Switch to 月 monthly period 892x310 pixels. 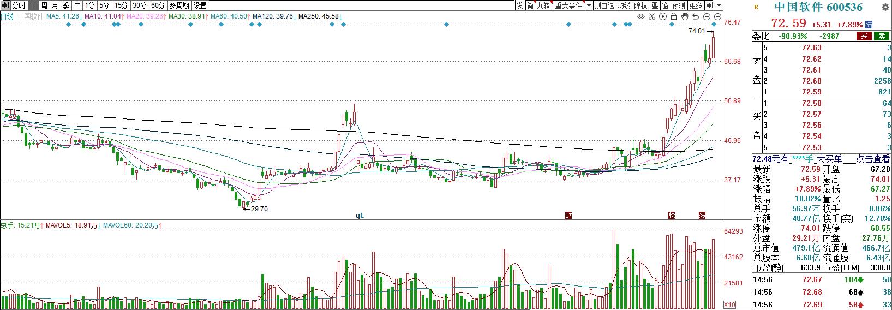point(55,5)
